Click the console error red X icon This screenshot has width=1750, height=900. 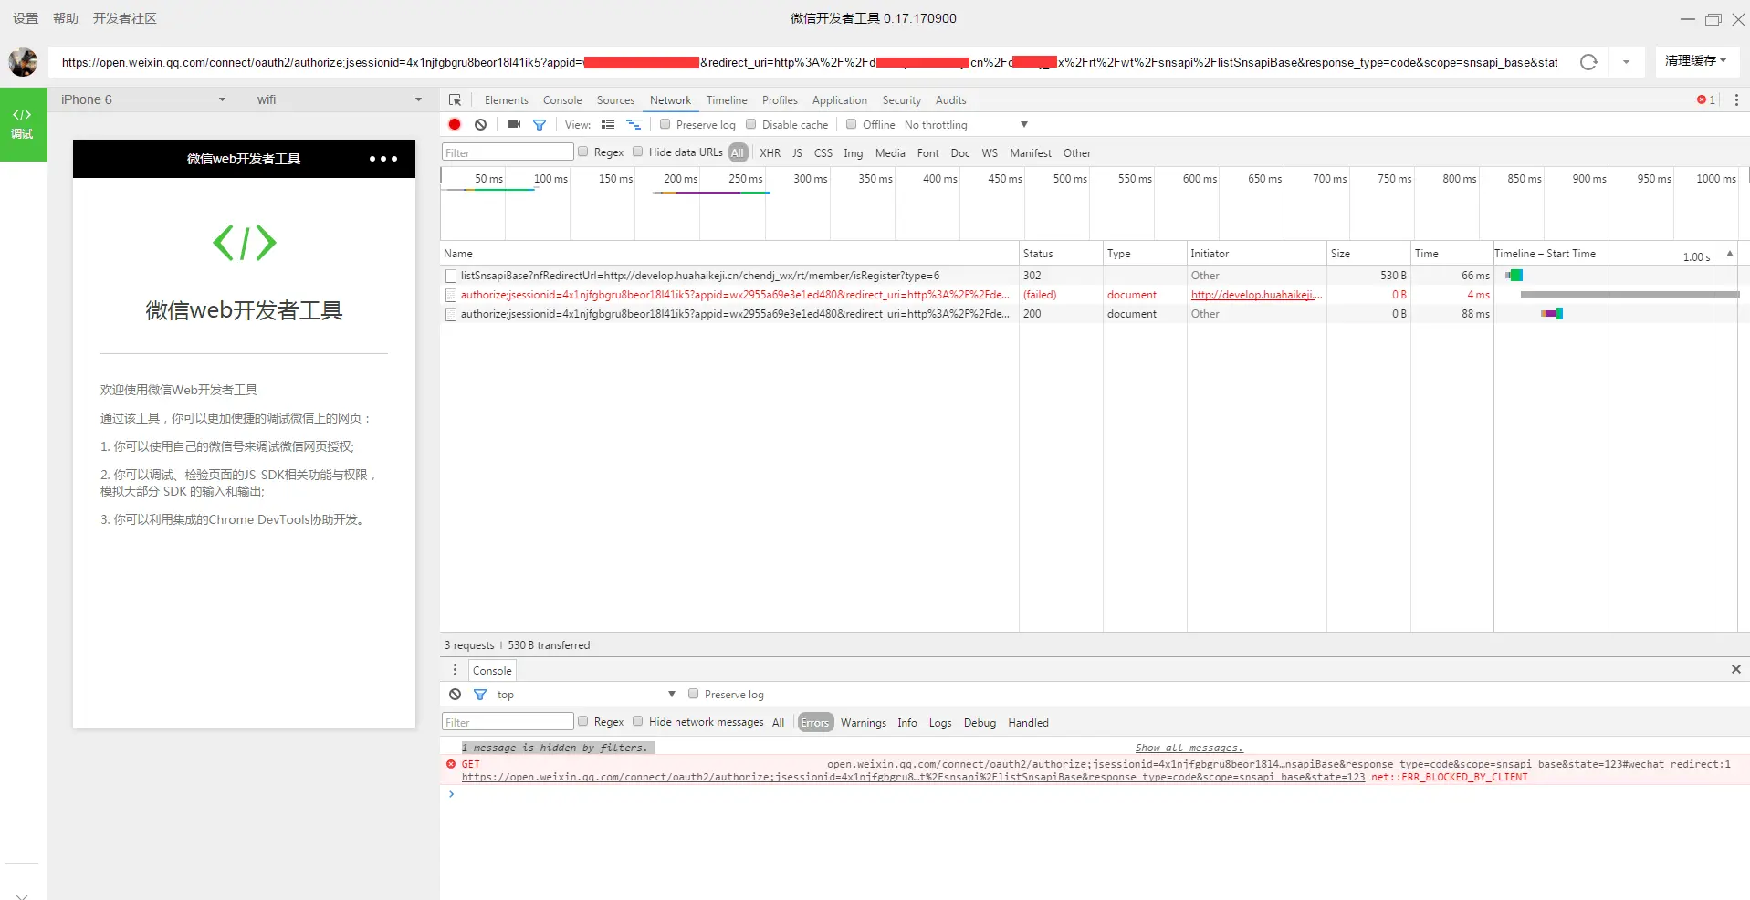[451, 764]
